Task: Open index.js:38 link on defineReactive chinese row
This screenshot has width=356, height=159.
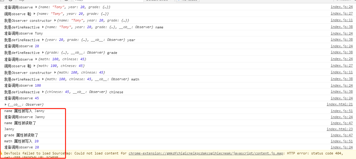Action: pos(342,91)
